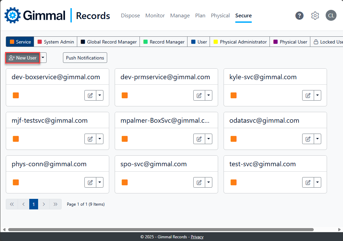343x241 pixels.
Task: Edit kyle-svc@gimmal.com user
Action: tap(308, 95)
